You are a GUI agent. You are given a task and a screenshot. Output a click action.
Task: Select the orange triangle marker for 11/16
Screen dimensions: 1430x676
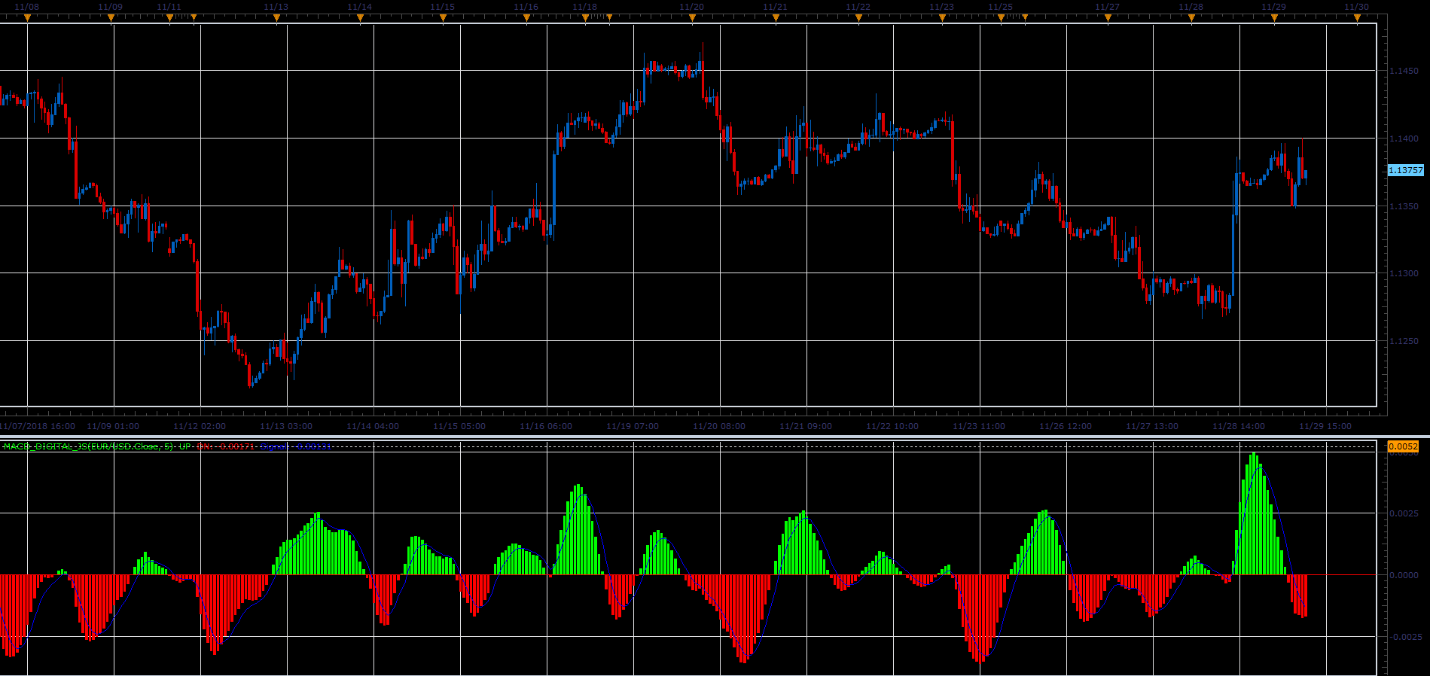[x=526, y=18]
